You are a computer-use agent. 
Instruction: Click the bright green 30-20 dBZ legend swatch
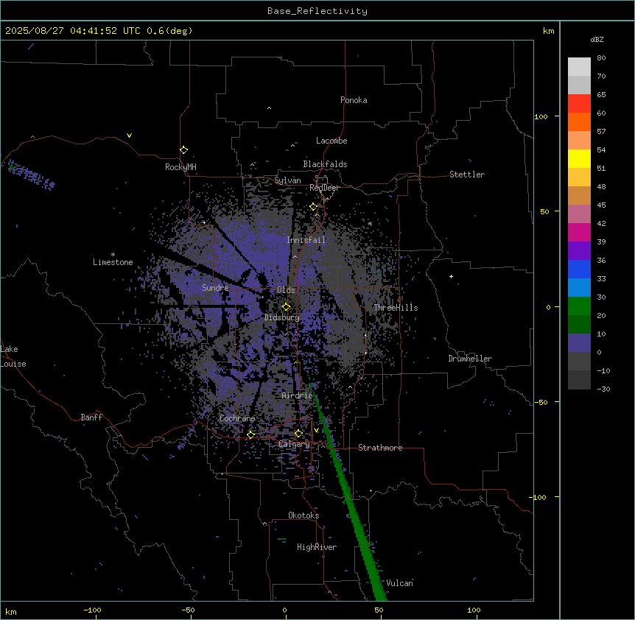point(579,306)
